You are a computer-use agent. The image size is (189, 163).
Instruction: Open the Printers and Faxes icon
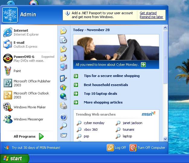pyautogui.click(x=64, y=106)
